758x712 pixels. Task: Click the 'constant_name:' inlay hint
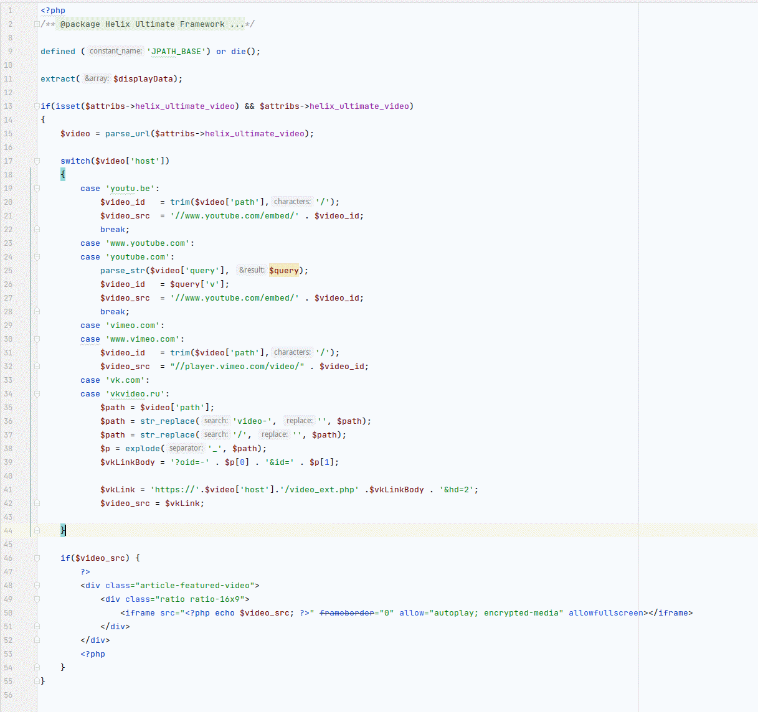pos(115,51)
